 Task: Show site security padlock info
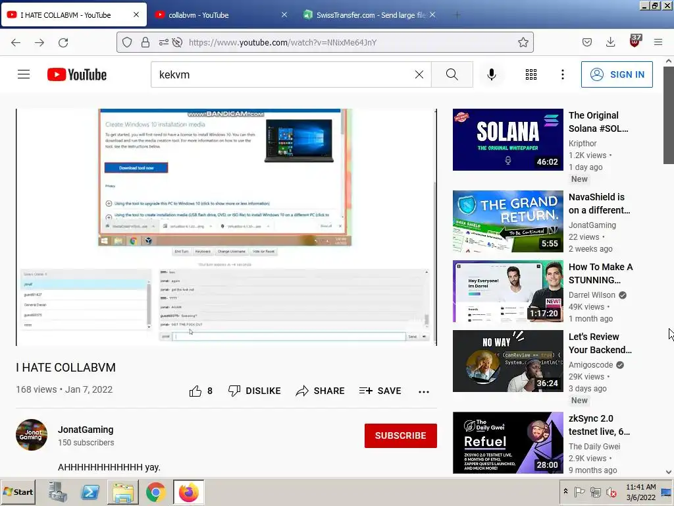click(x=145, y=42)
